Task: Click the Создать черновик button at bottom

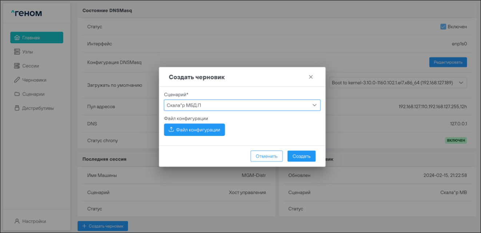Action: 103,226
